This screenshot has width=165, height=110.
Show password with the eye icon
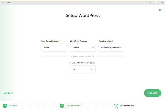pos(92,48)
